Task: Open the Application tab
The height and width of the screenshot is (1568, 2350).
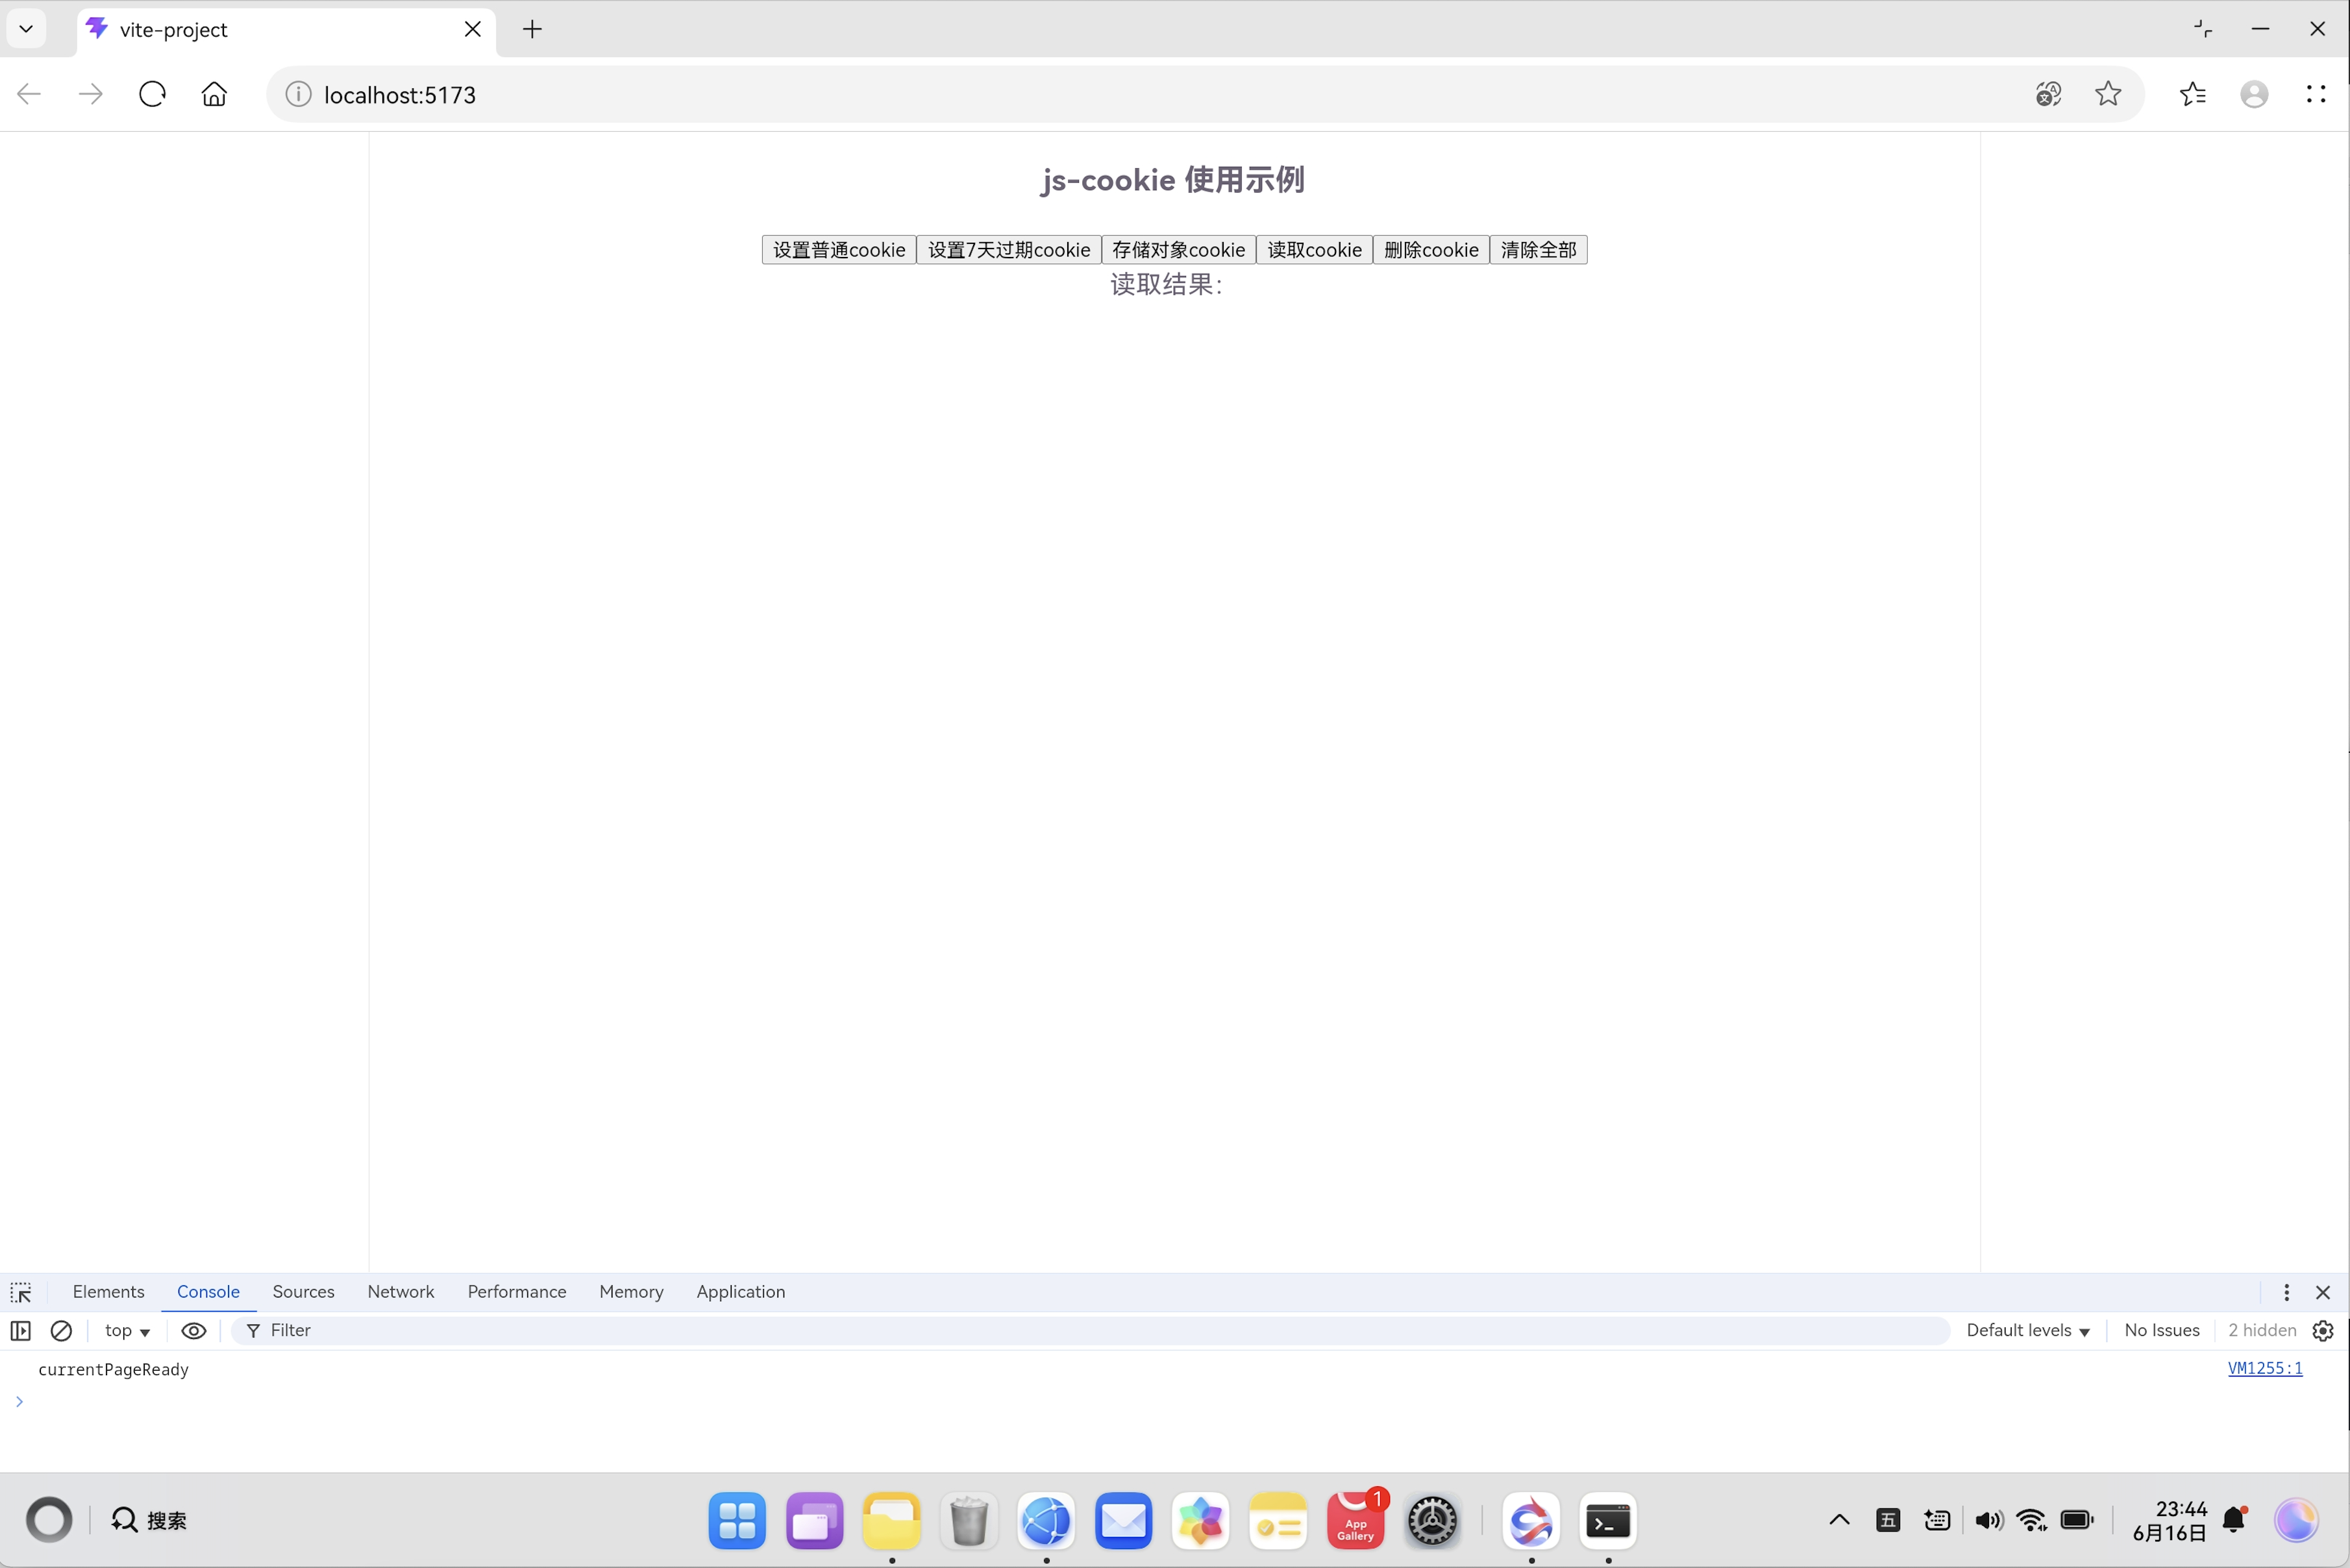Action: pyautogui.click(x=741, y=1291)
